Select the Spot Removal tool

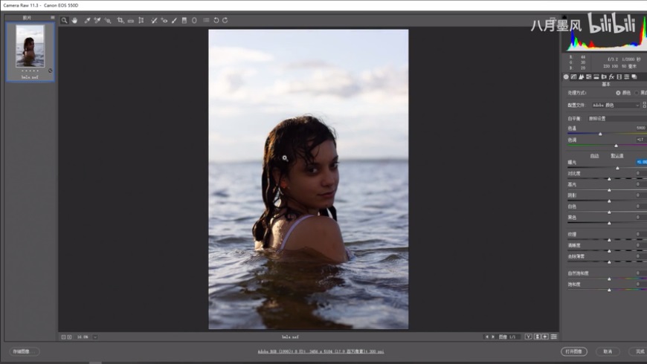154,20
